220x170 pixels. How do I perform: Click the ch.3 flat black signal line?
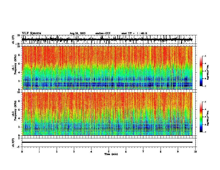pos(107,142)
